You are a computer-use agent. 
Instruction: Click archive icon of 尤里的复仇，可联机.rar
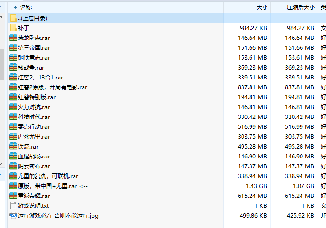[13, 176]
